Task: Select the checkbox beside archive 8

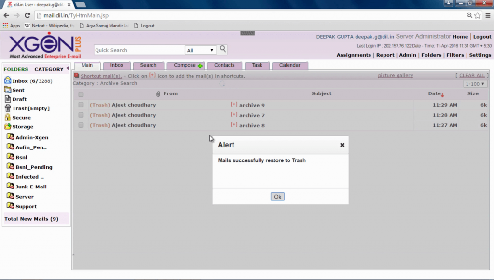Action: 80,125
